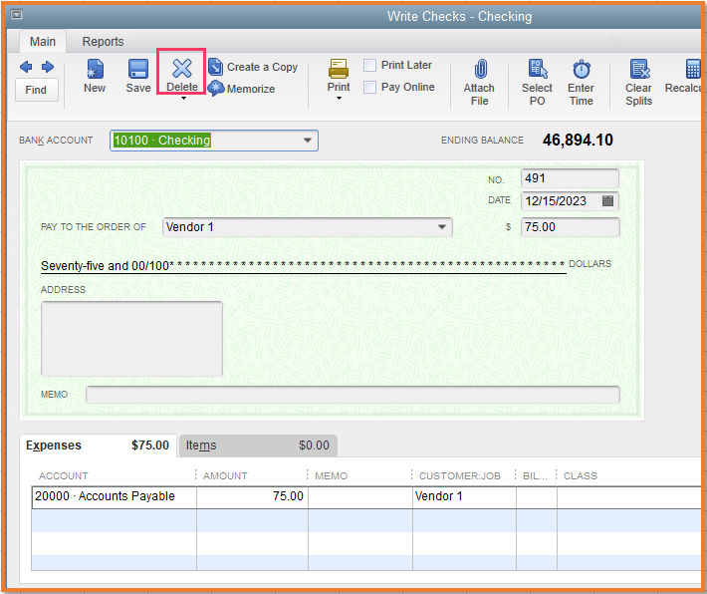Image resolution: width=707 pixels, height=594 pixels.
Task: Click the Ending Balance value 46,894.10
Action: tap(578, 140)
